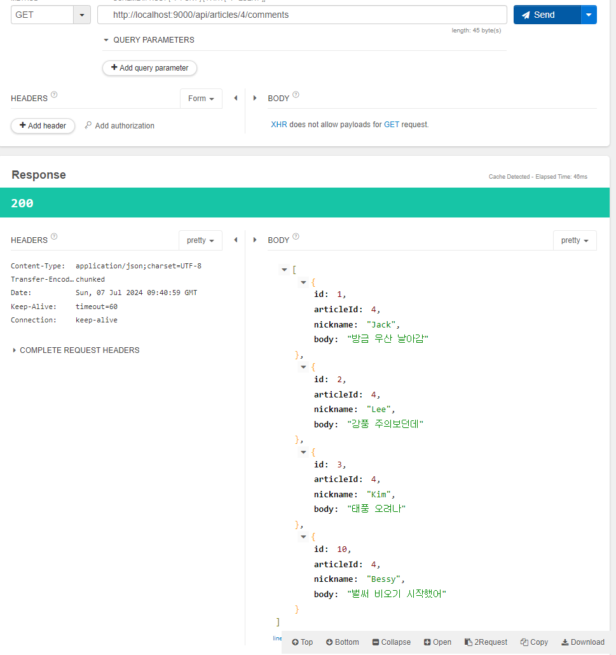Expand request body pane right arrow
Viewport: 616px width, 655px height.
tap(255, 98)
